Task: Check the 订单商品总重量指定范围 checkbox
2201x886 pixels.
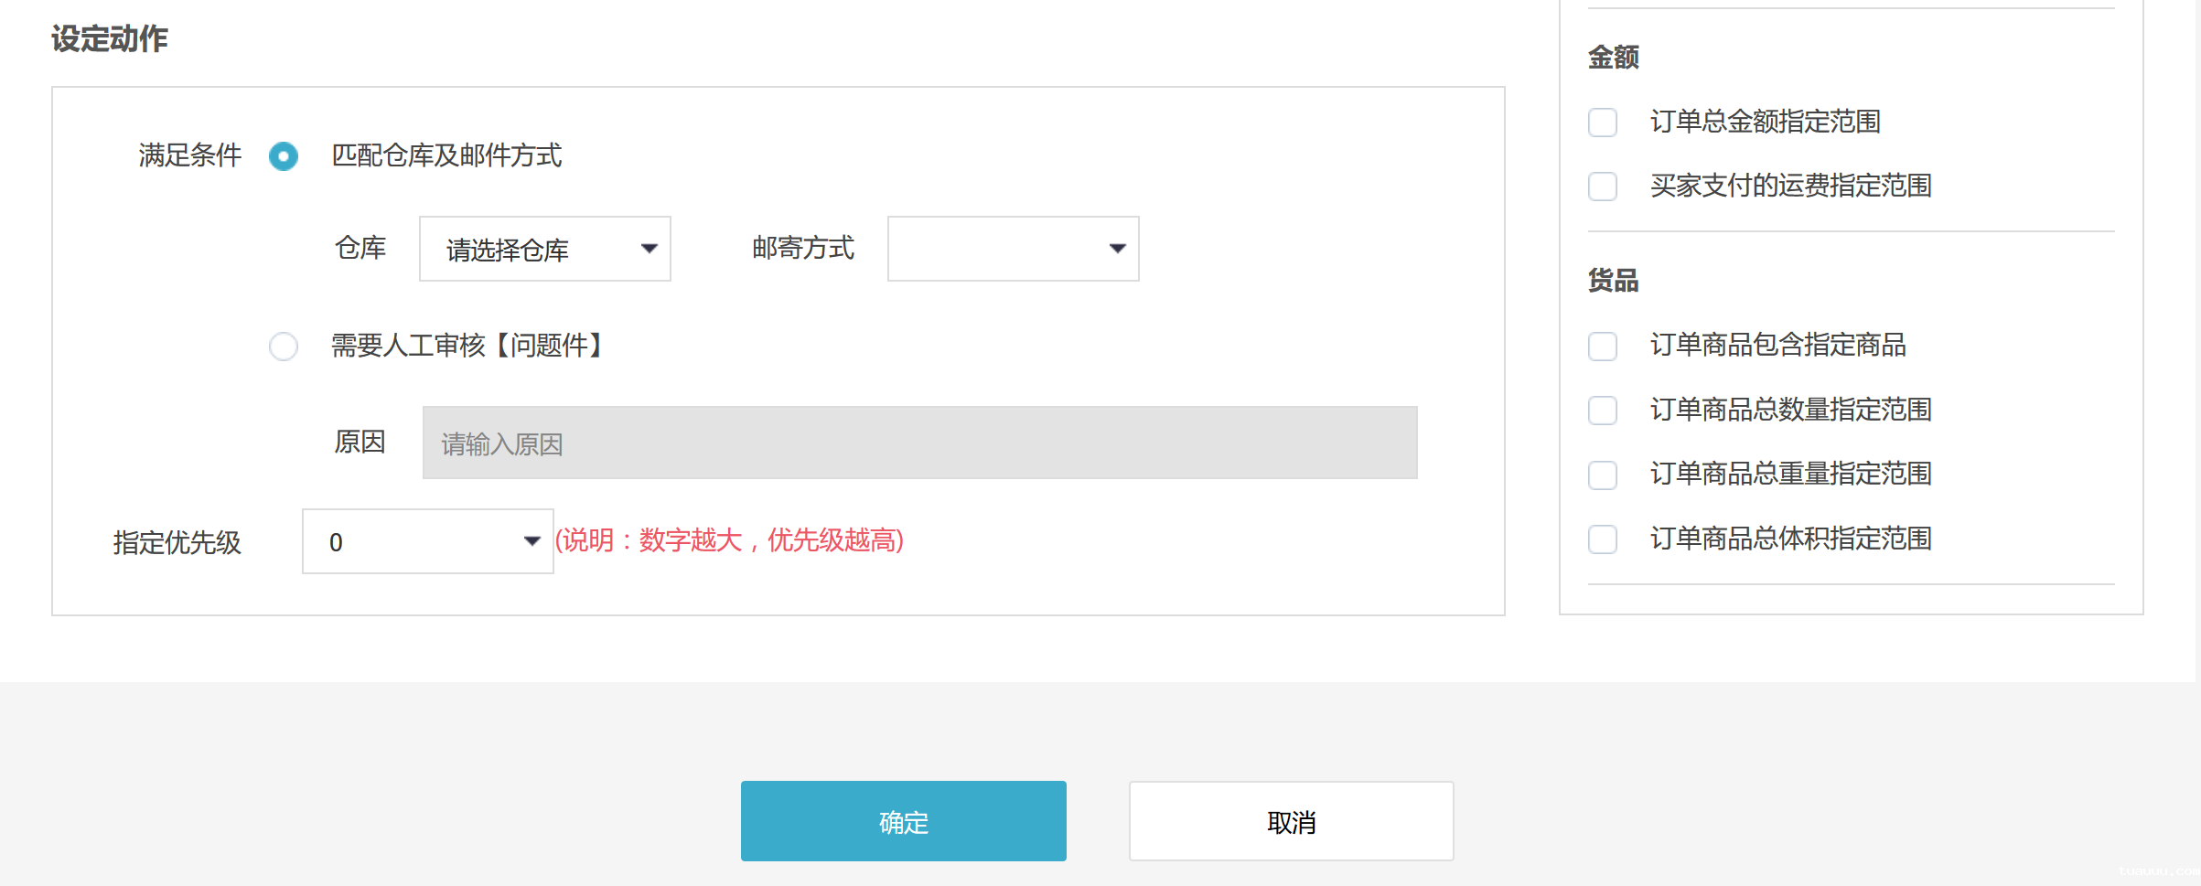Action: [x=1602, y=475]
